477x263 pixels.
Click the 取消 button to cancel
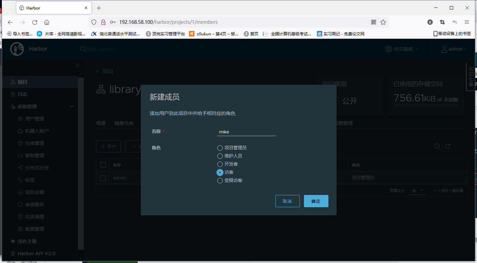point(287,201)
